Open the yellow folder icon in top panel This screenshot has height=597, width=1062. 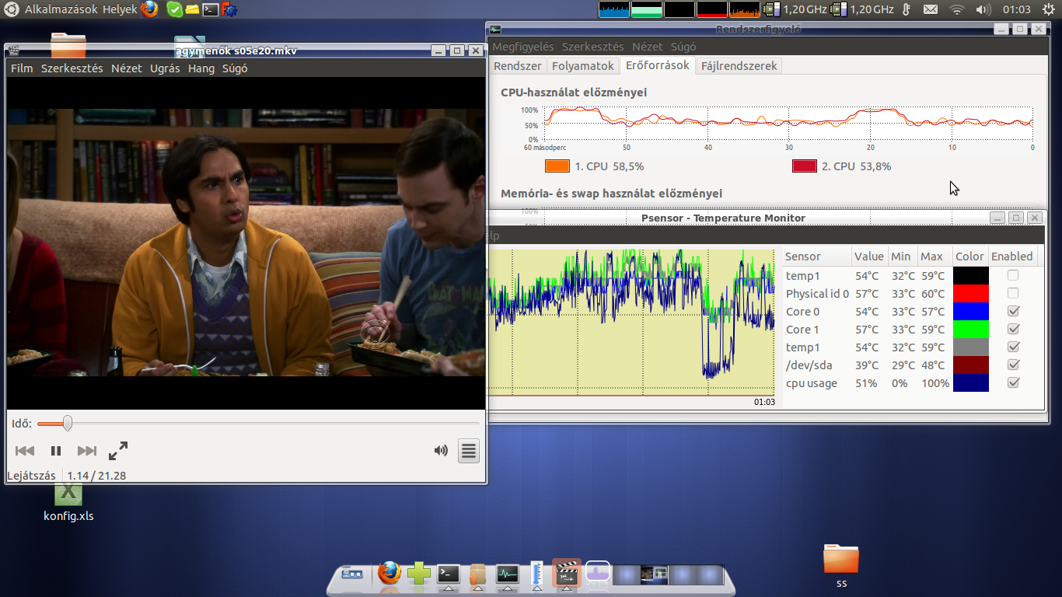point(192,10)
